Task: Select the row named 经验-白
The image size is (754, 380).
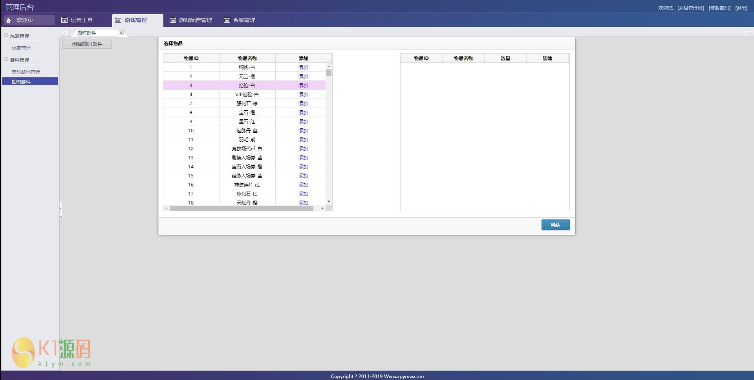Action: click(244, 86)
